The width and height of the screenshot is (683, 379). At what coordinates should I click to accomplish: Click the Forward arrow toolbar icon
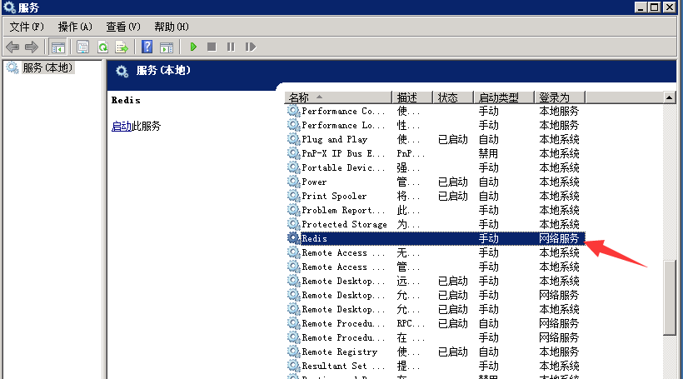coord(32,47)
